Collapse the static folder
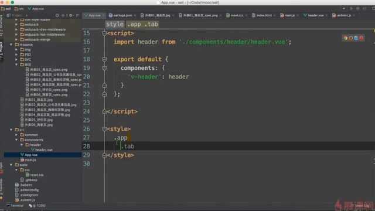Screen dimensions: 375x211 click(11, 165)
